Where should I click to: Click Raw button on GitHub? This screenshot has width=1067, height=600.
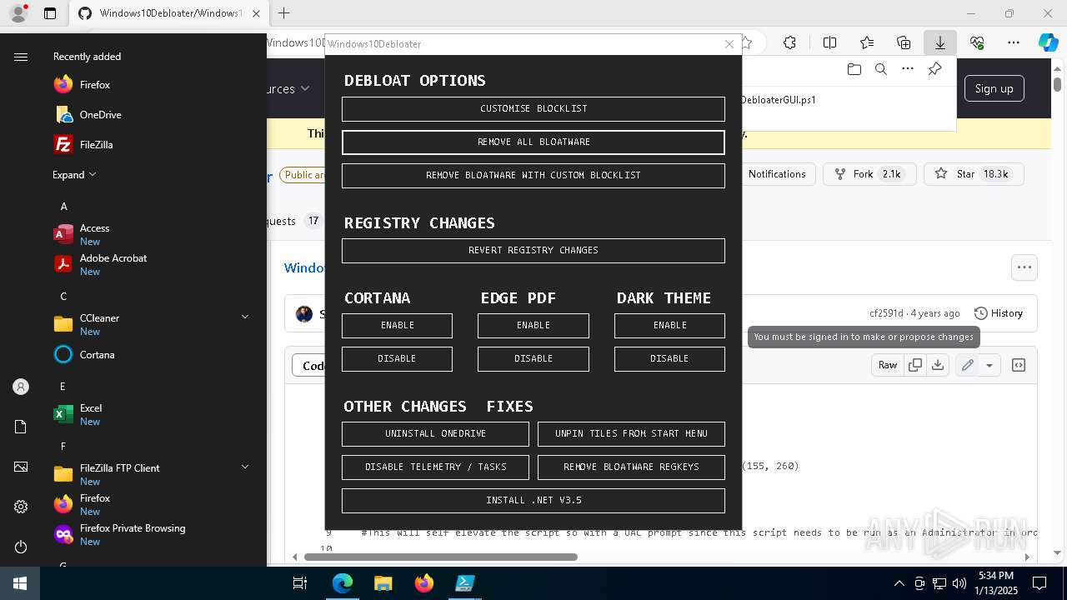click(x=888, y=365)
